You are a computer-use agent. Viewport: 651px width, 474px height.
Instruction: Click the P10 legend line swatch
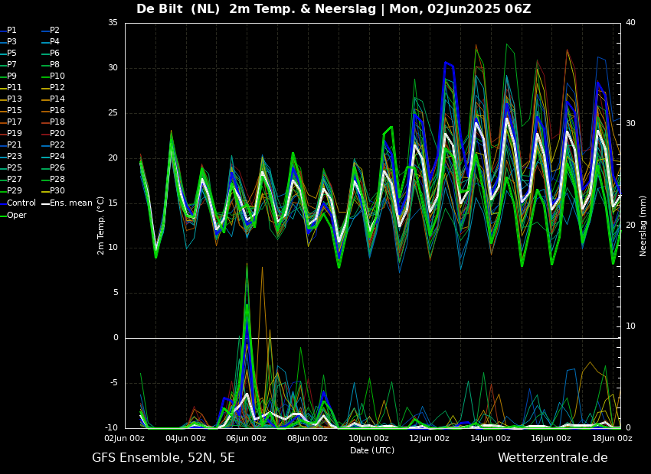(44, 76)
